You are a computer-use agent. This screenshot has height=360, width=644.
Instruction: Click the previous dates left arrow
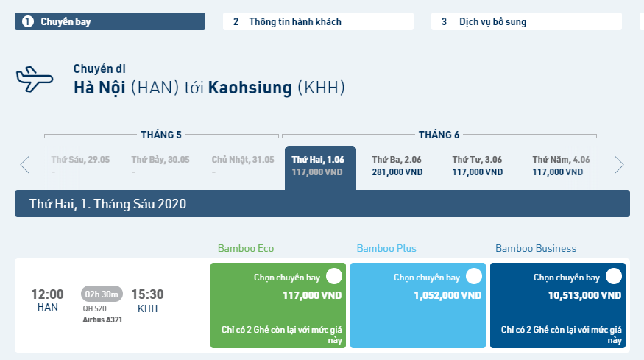point(25,165)
